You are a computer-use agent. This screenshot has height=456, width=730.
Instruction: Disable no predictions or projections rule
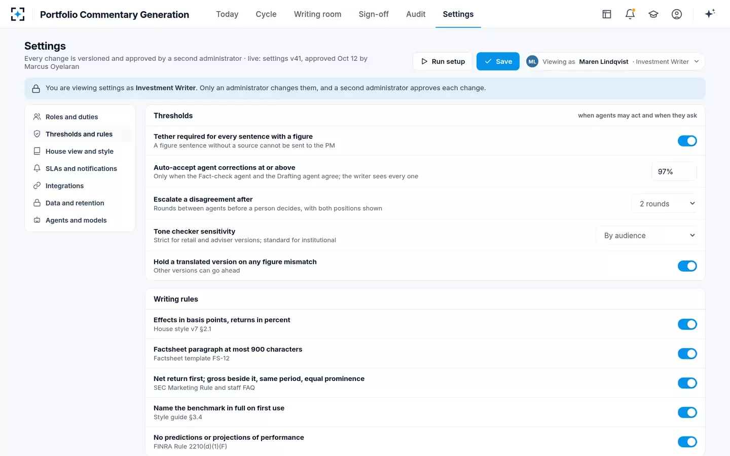pos(687,442)
